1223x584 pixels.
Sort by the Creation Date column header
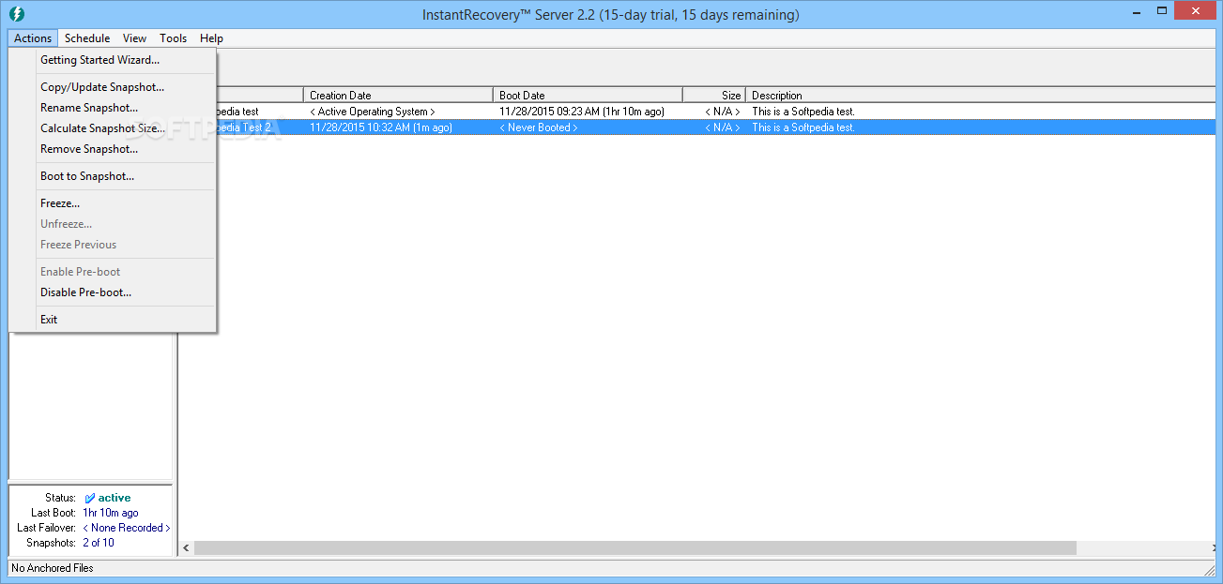tap(399, 95)
